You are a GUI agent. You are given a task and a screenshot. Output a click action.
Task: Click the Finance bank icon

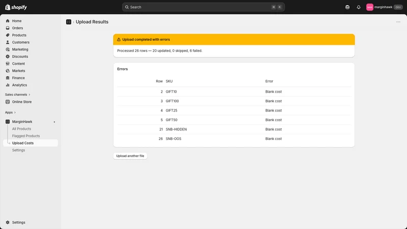pos(8,78)
